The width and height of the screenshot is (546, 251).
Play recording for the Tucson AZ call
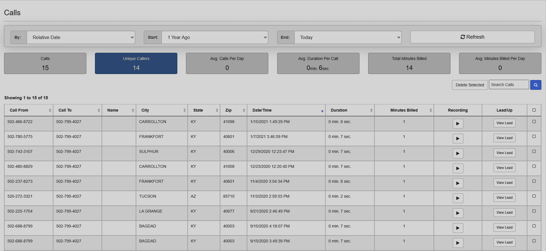pyautogui.click(x=458, y=198)
